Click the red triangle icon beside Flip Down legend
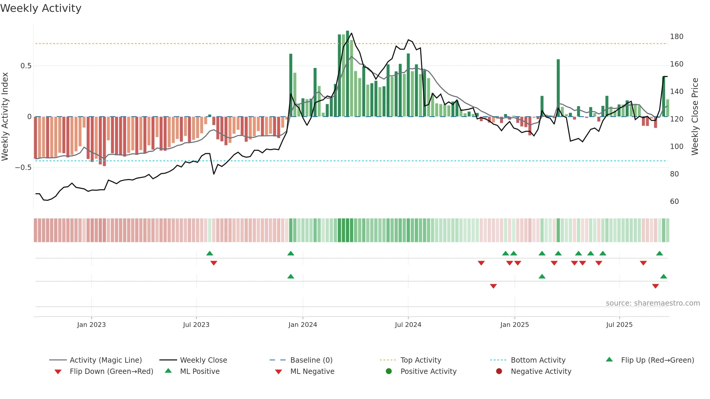 (58, 372)
